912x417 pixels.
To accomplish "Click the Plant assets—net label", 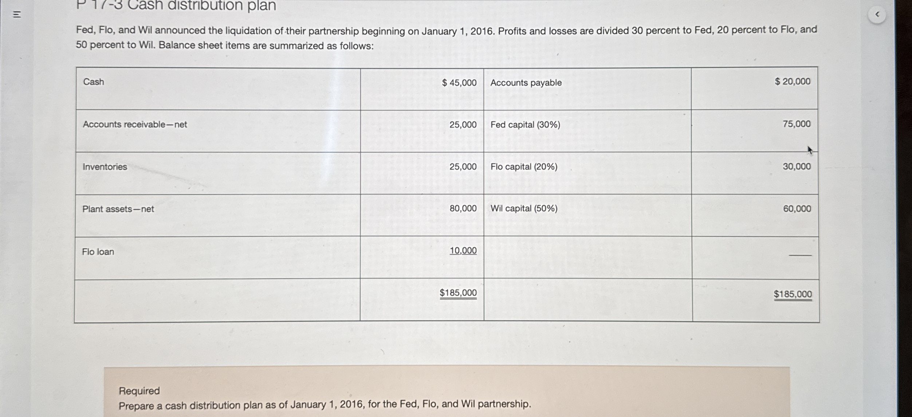I will pos(118,208).
